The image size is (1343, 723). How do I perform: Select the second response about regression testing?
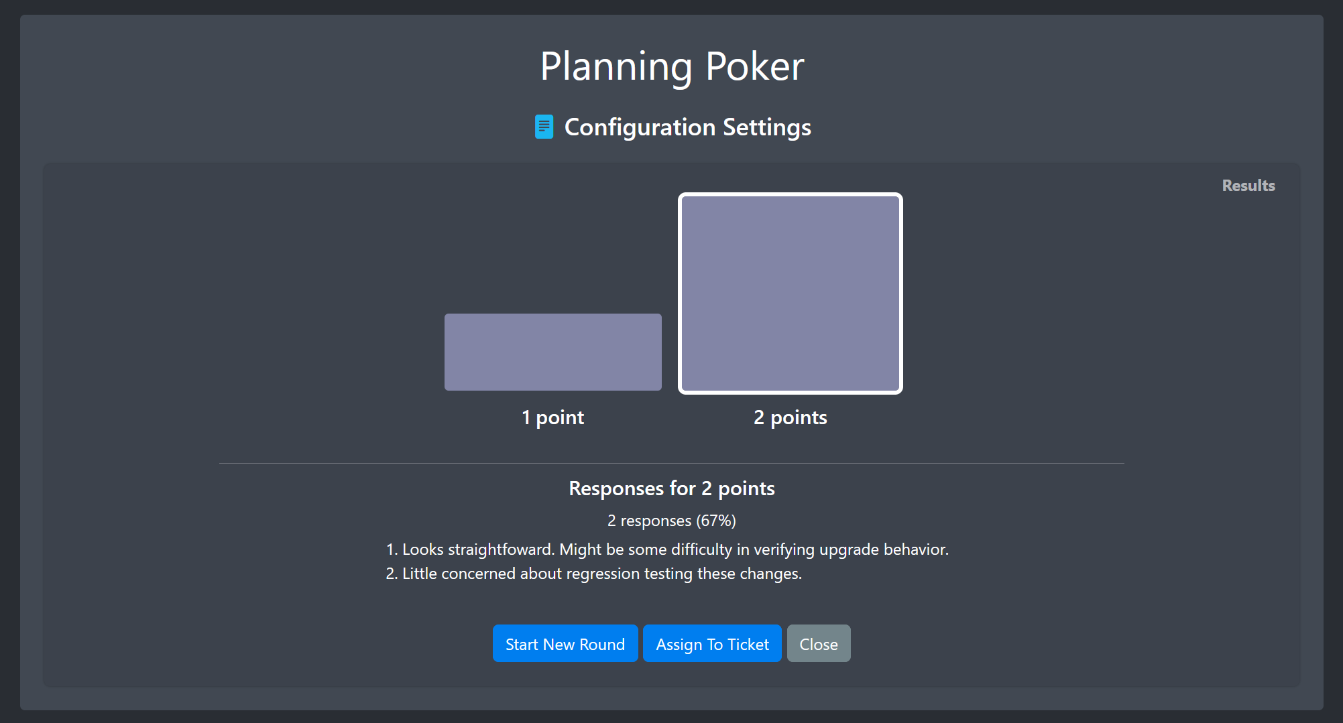[593, 574]
